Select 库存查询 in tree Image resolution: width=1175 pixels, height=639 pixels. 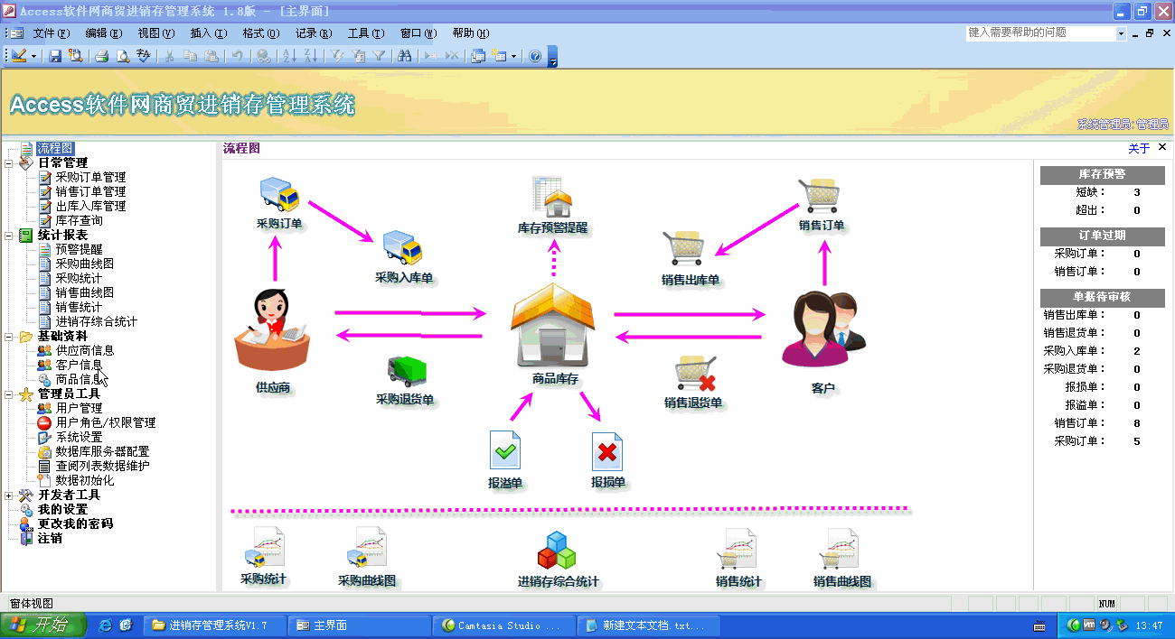pyautogui.click(x=80, y=221)
